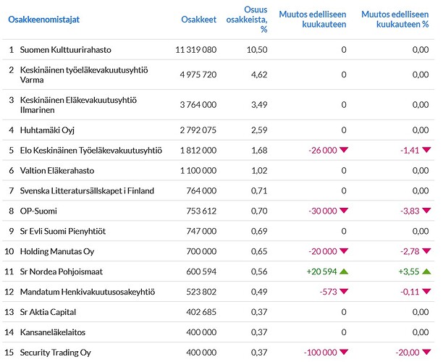Click green up arrow beside +20 594
Viewport: 443px width, 362px height.
(344, 271)
